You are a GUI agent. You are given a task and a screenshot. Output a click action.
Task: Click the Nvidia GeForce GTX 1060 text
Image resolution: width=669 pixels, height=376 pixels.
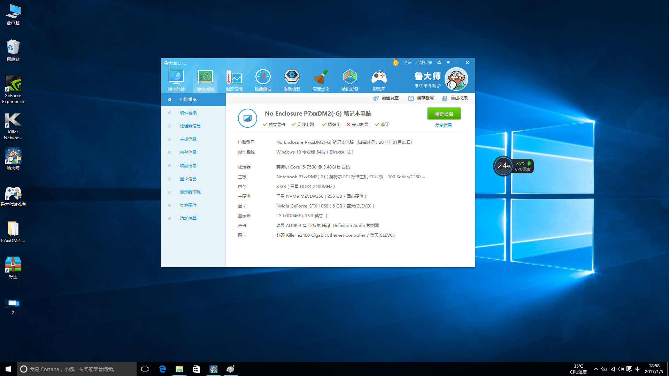[325, 206]
